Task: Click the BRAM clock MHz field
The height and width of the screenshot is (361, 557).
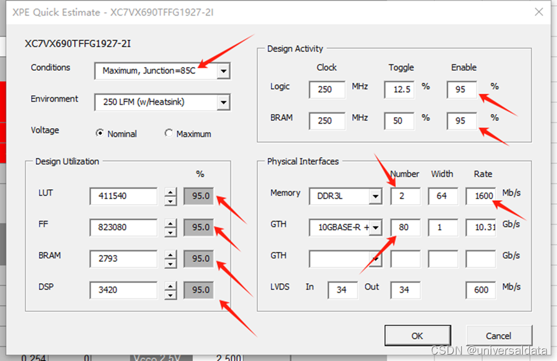Action: pyautogui.click(x=327, y=121)
